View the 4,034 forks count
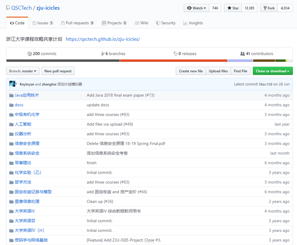Viewport: 297px width, 245px height. point(285,8)
